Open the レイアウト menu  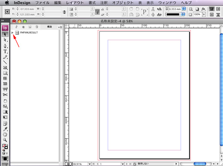(75, 3)
